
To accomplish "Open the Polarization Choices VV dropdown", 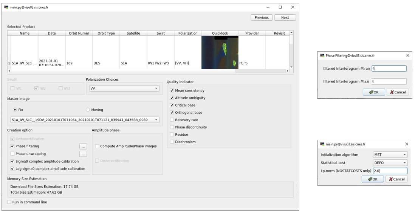I will click(x=124, y=88).
